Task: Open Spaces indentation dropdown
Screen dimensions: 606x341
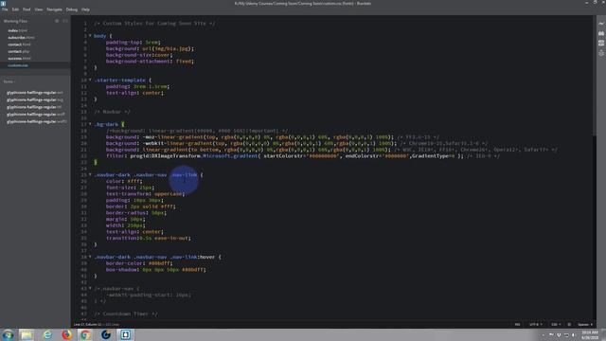Action: click(x=585, y=324)
